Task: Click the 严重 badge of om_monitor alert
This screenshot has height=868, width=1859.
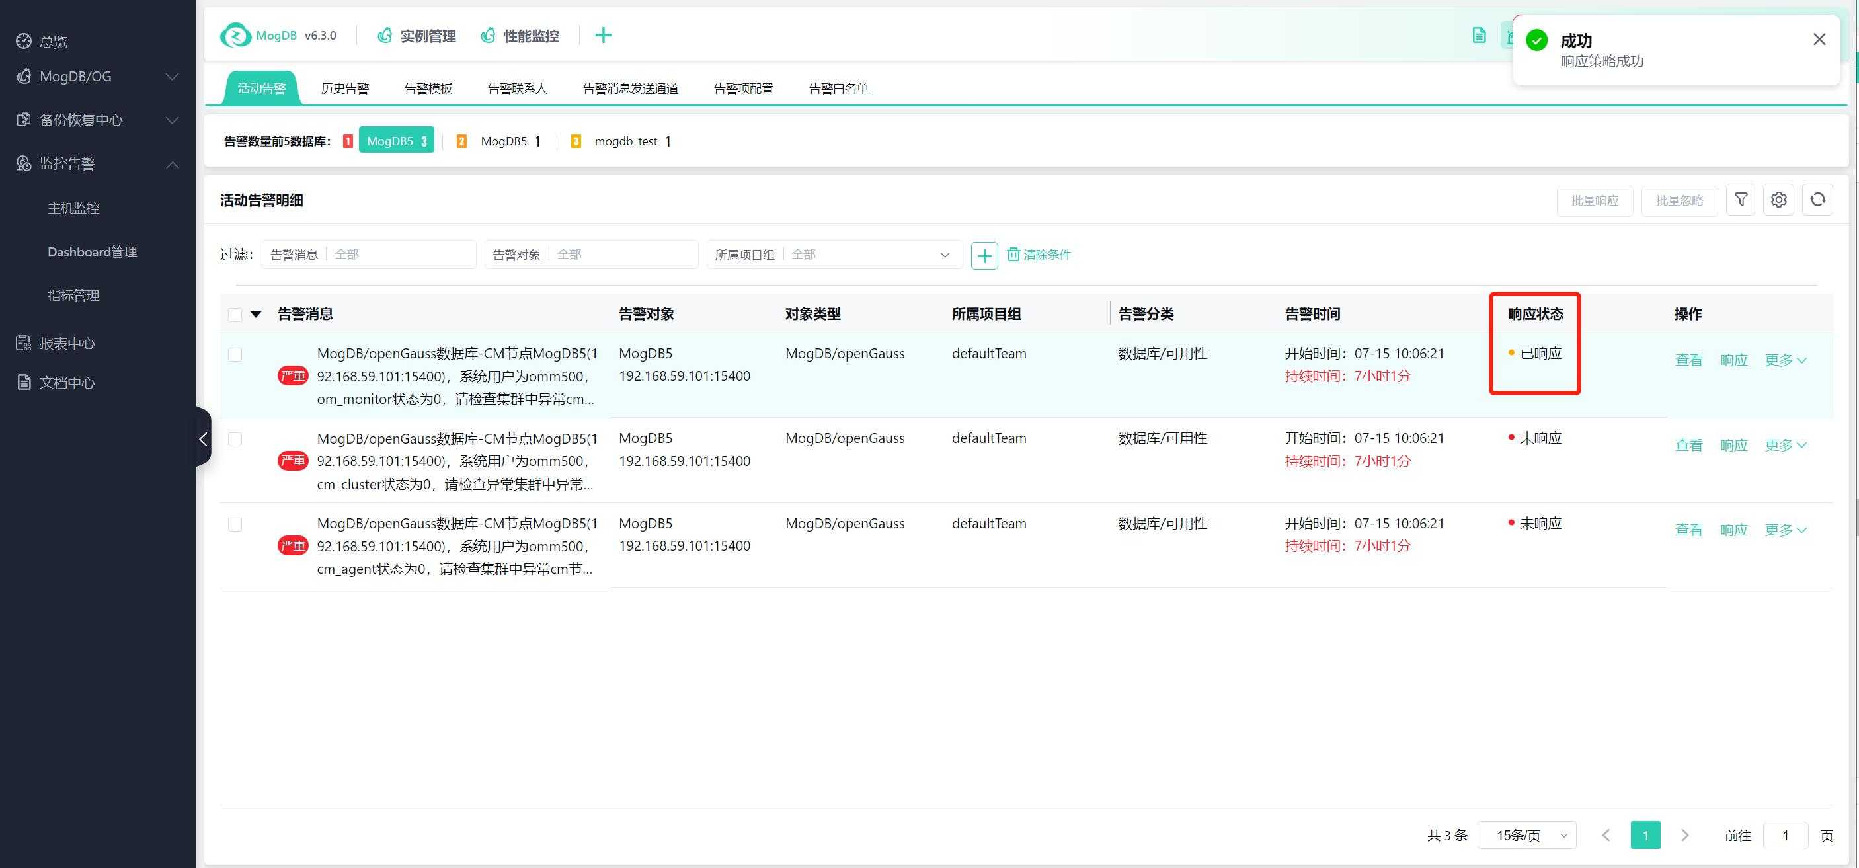Action: click(x=293, y=376)
